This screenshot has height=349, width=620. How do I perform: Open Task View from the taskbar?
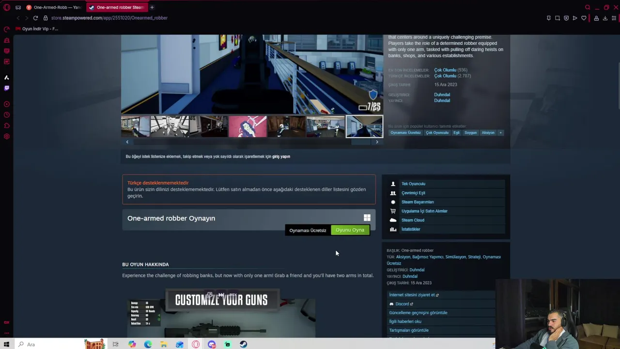115,344
